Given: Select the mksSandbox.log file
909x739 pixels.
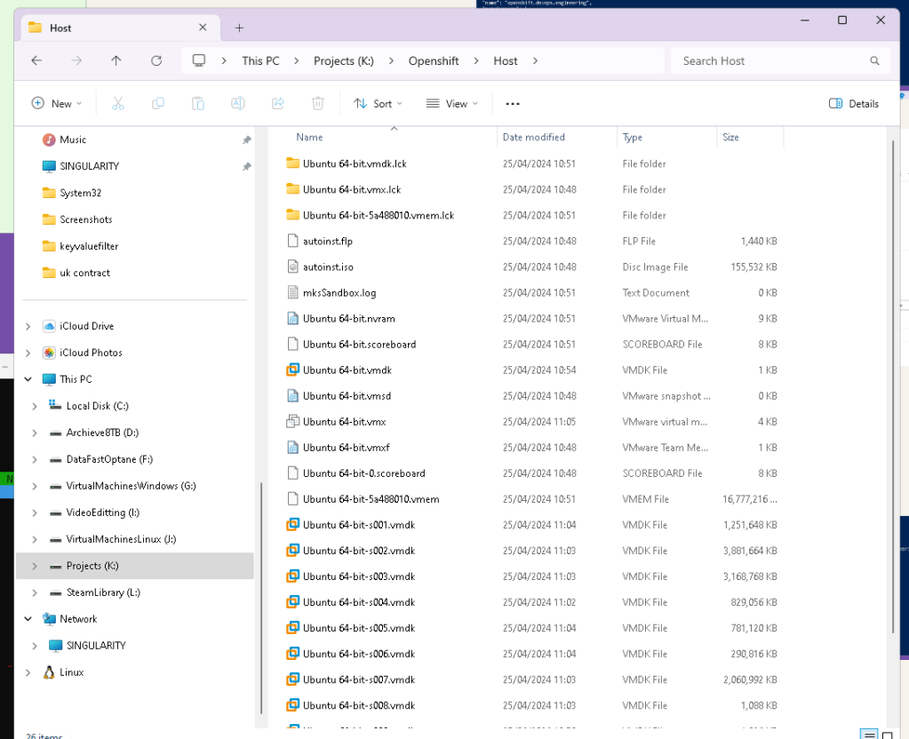Looking at the screenshot, I should point(339,293).
